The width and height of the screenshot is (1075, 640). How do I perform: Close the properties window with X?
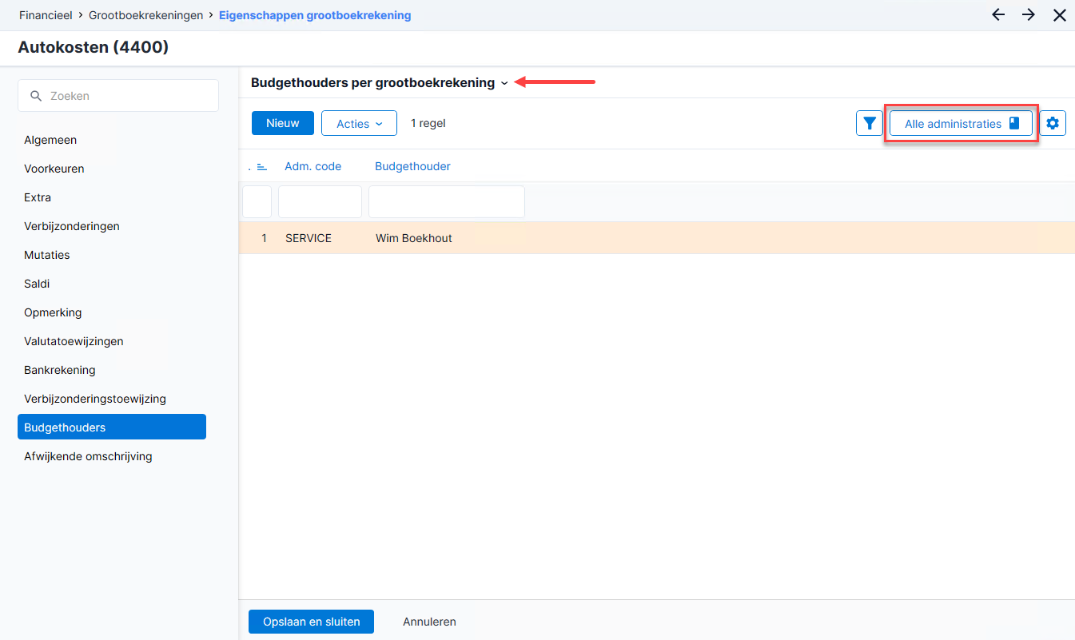(1060, 15)
